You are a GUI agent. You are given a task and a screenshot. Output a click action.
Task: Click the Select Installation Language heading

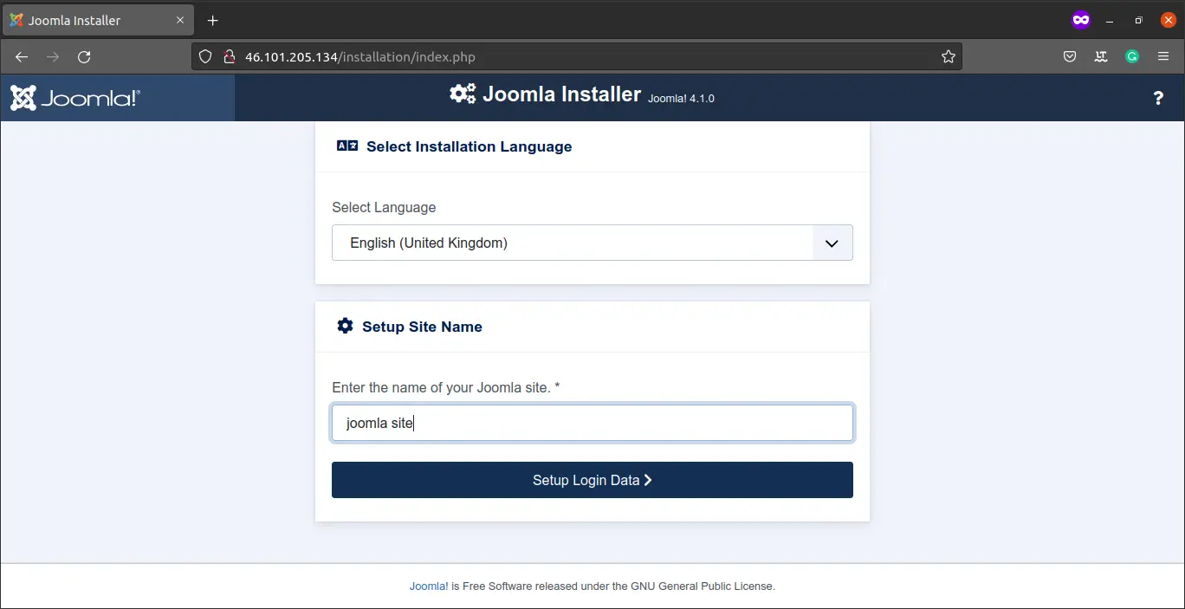469,146
